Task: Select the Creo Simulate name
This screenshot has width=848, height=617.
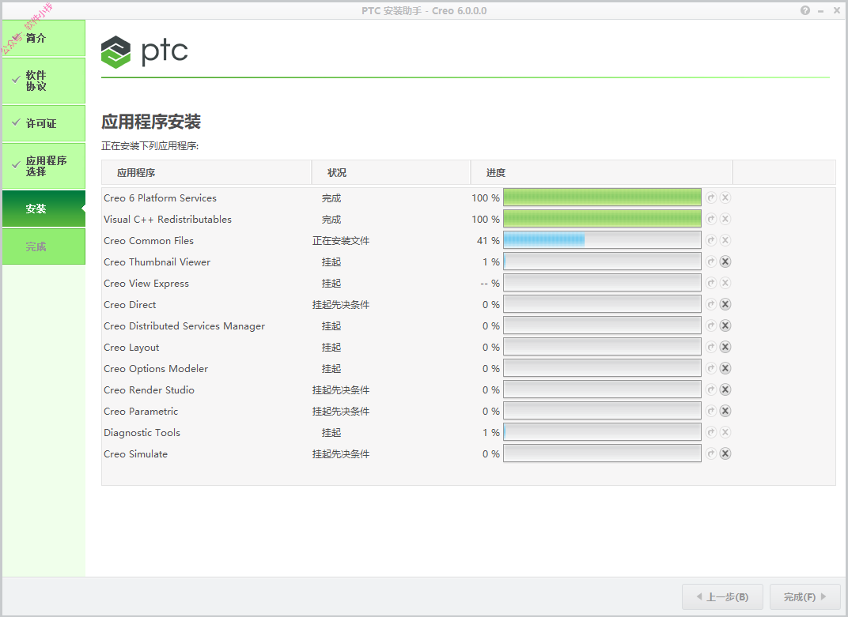Action: [x=136, y=454]
